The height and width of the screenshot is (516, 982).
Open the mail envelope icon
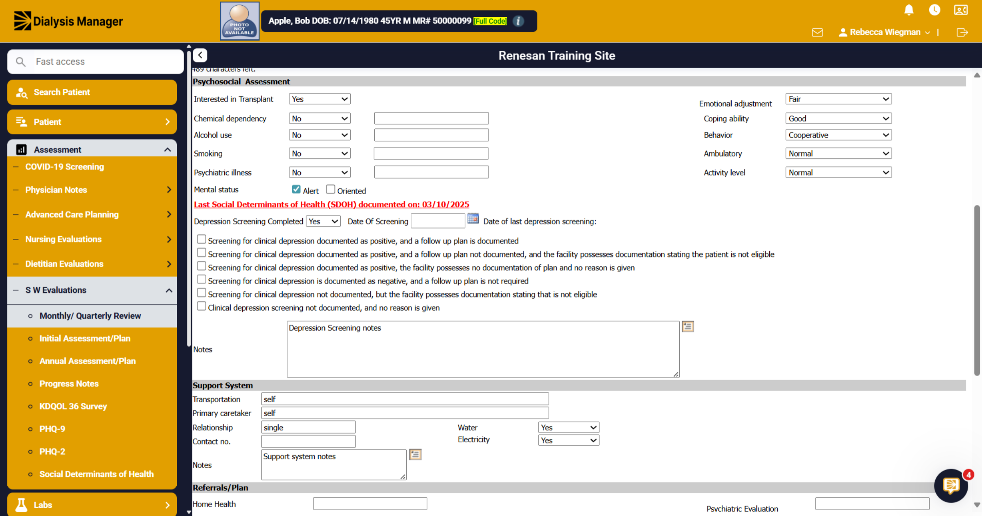point(817,32)
